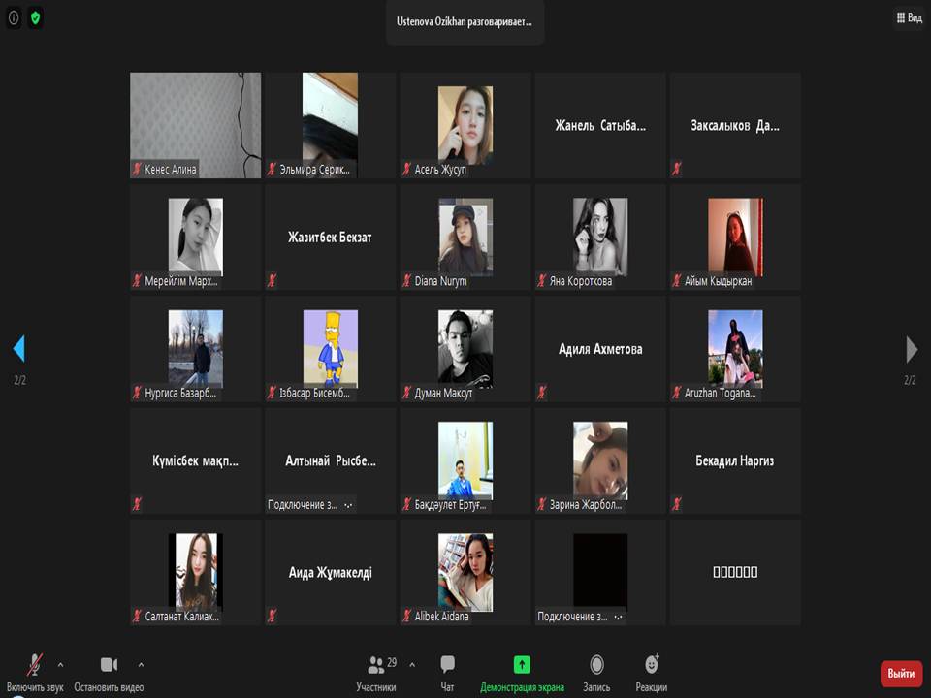The width and height of the screenshot is (931, 698).
Task: Click the microphone icon to unmute audio
Action: tap(35, 665)
